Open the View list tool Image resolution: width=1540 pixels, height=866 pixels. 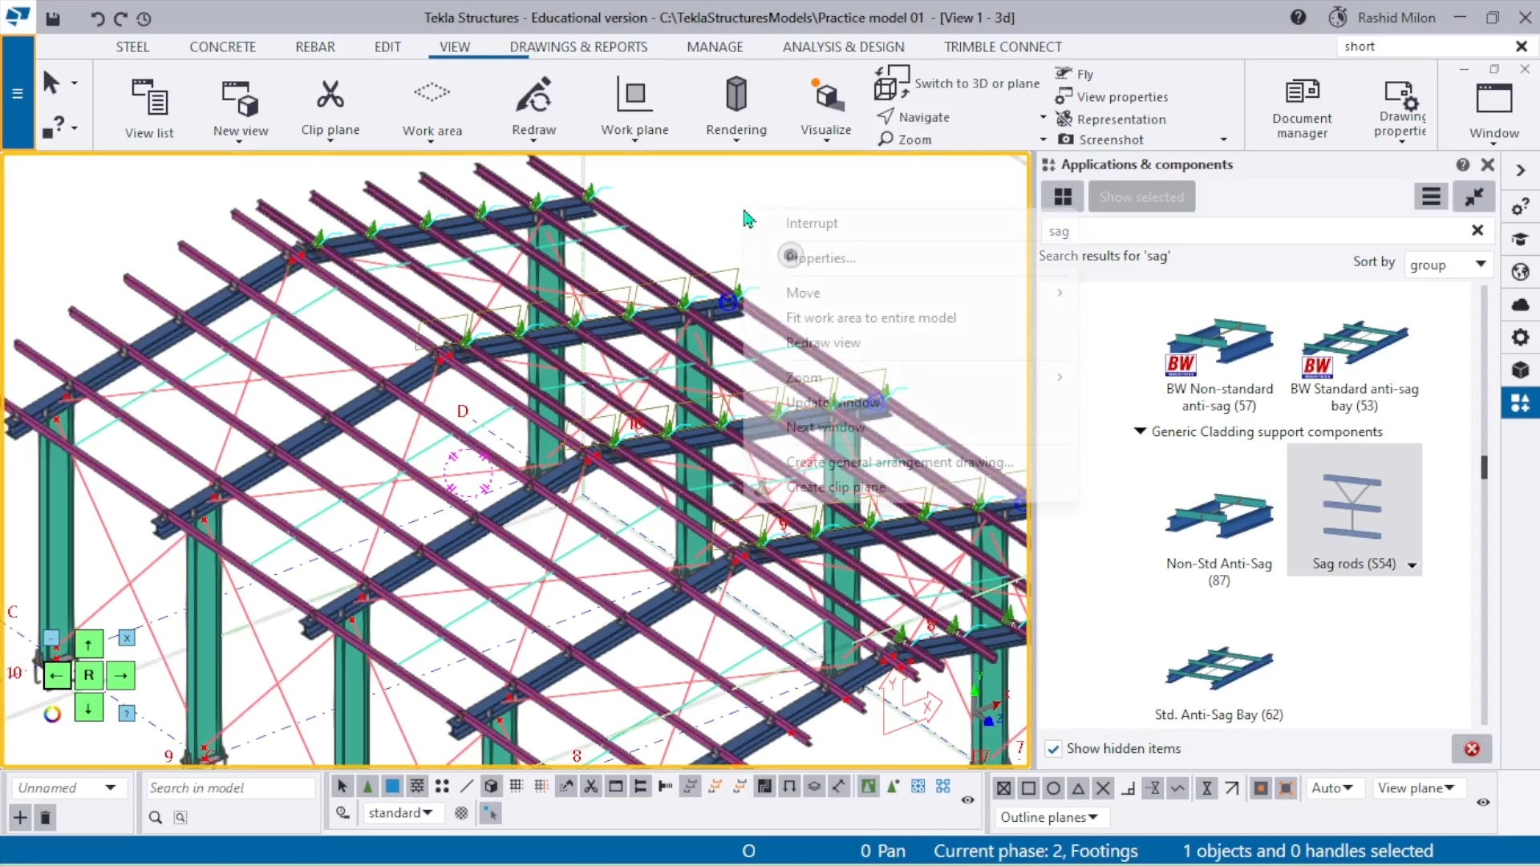pos(149,107)
